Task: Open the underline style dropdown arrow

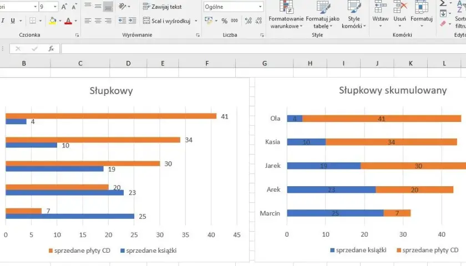Action: tap(21, 21)
